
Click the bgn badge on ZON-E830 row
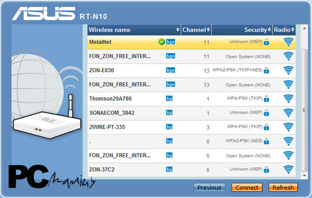[170, 70]
